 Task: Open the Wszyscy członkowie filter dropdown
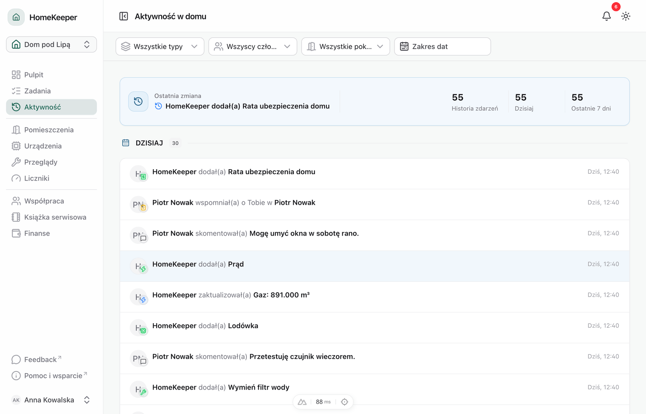coord(253,46)
